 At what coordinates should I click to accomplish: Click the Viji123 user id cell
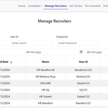pyautogui.click(x=83, y=90)
